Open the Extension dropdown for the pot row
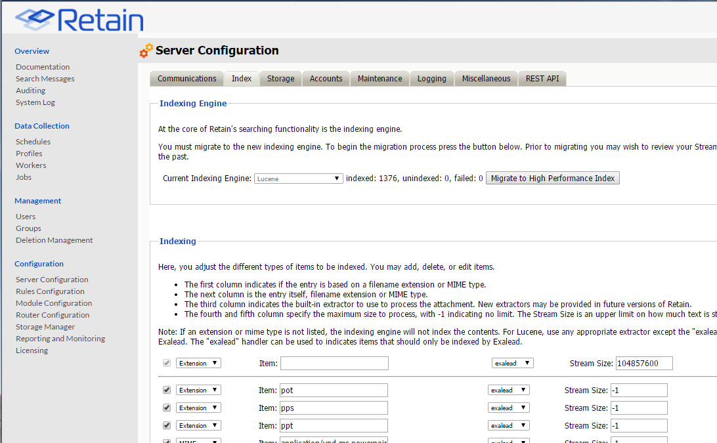717x443 pixels. pos(198,390)
